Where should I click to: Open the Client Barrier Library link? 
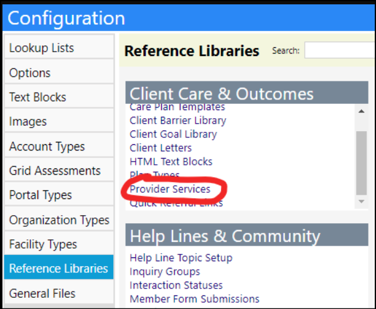coord(178,120)
